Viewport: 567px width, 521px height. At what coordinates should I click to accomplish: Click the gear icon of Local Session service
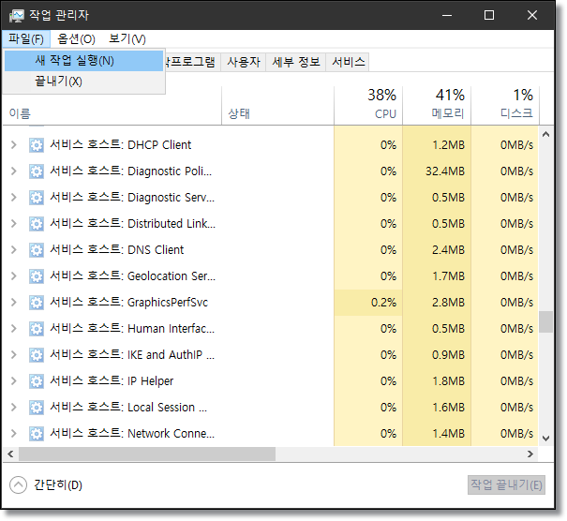coord(37,408)
